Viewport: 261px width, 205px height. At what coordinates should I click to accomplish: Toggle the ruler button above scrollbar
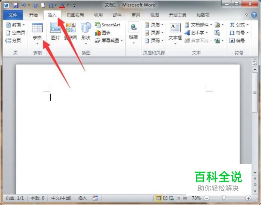(x=255, y=63)
